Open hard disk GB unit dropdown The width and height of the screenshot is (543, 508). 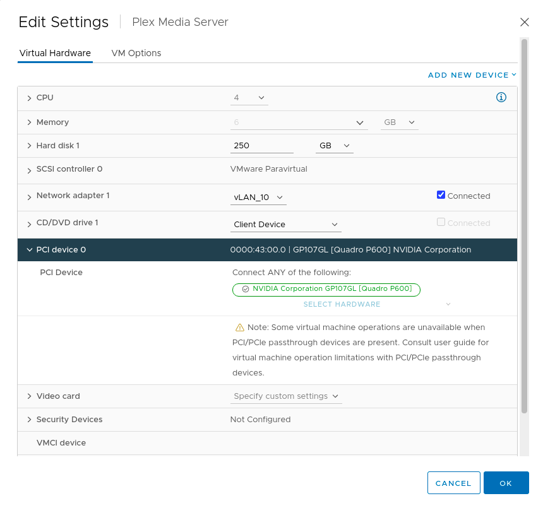click(x=334, y=146)
